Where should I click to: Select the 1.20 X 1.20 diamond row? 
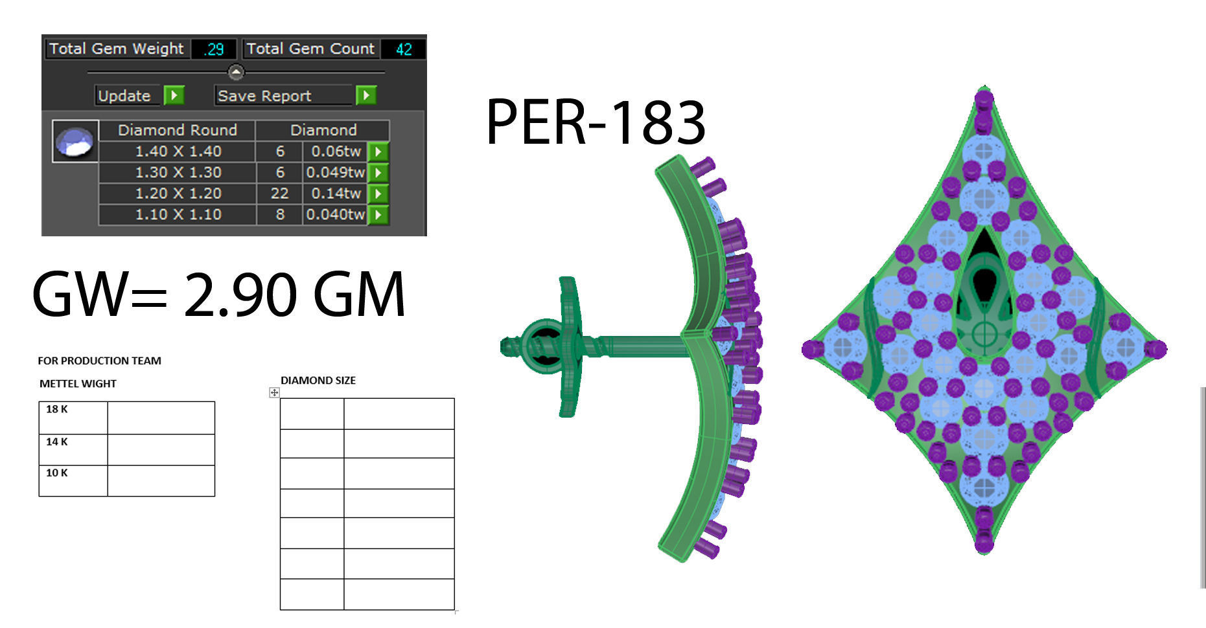coord(244,194)
